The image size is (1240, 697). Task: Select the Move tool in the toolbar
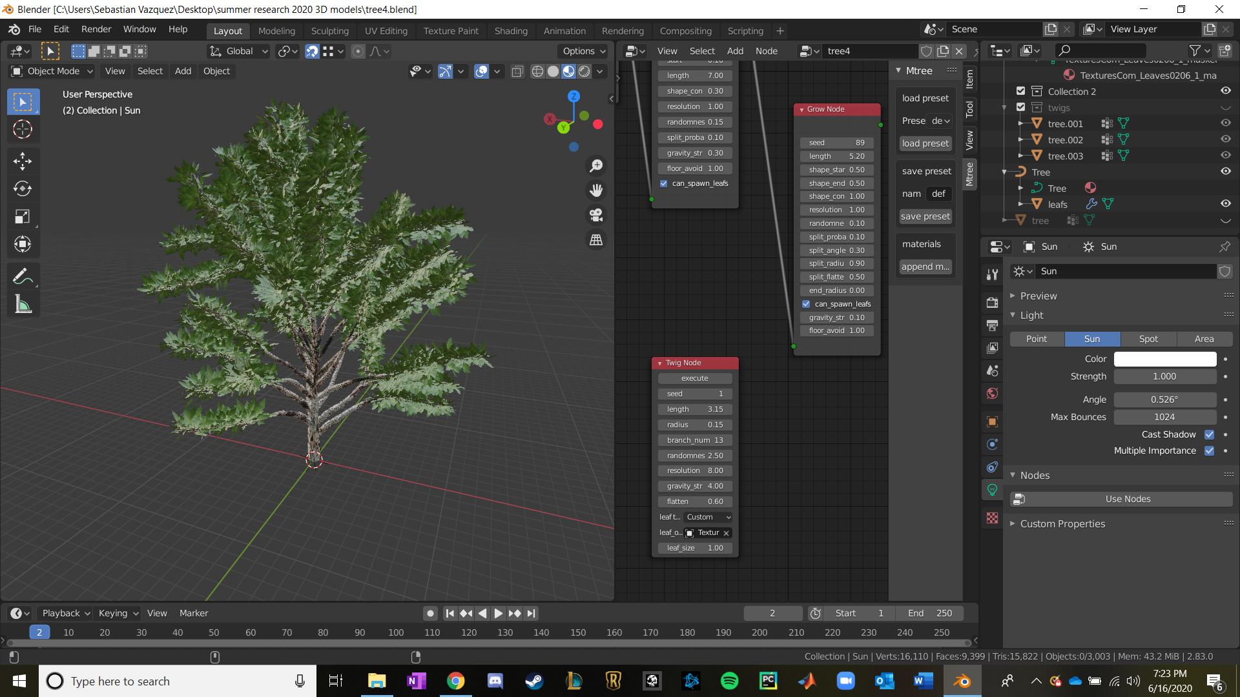(23, 161)
